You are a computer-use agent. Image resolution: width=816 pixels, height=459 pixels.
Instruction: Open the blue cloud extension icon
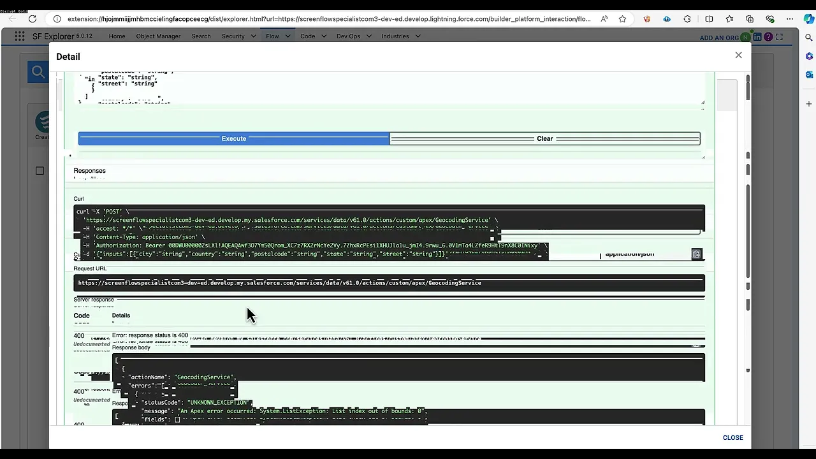(667, 19)
